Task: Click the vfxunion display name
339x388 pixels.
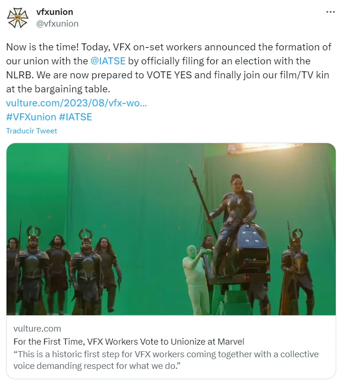Action: click(55, 12)
